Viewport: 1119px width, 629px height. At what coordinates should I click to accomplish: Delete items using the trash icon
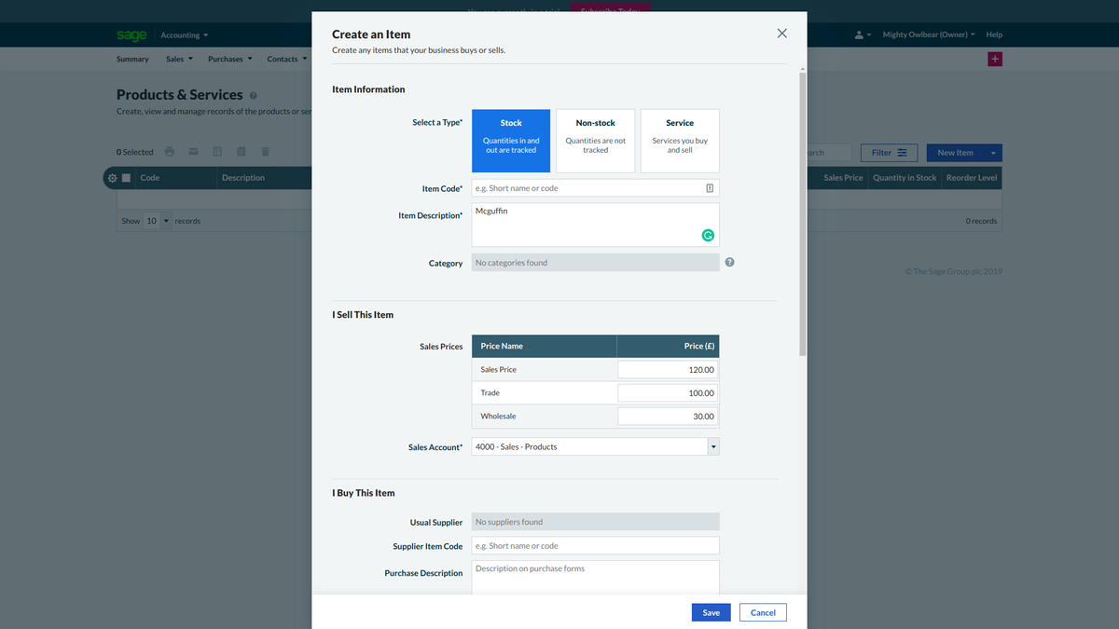265,151
